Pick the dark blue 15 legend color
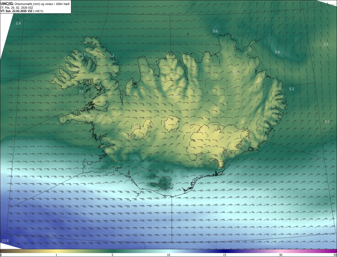This screenshot has width=337, height=257. (x=225, y=251)
